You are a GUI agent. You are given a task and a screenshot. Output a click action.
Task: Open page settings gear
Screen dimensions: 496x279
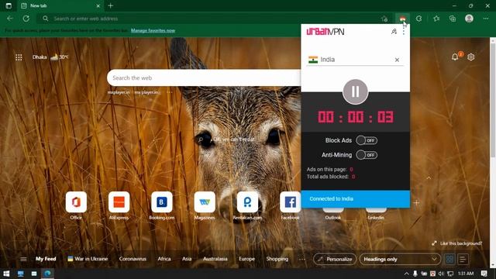pyautogui.click(x=471, y=57)
